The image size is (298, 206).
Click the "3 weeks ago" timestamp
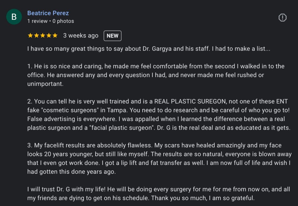81,36
